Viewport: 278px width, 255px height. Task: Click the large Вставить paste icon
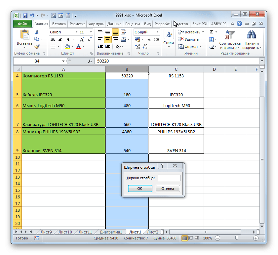25,35
